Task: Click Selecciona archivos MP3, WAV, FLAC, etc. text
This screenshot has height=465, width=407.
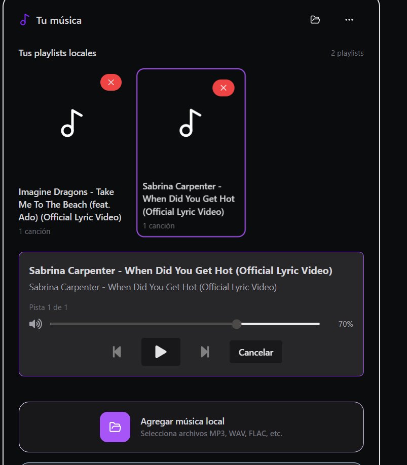Action: [211, 434]
